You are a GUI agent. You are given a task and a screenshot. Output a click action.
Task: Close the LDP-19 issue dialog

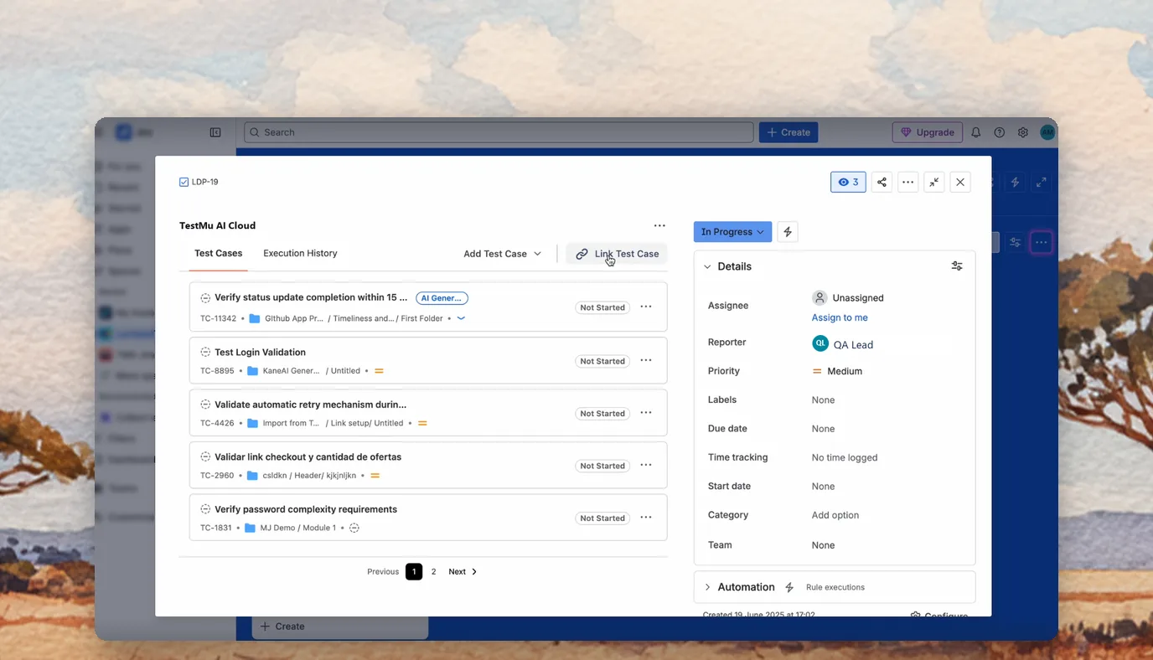coord(960,182)
